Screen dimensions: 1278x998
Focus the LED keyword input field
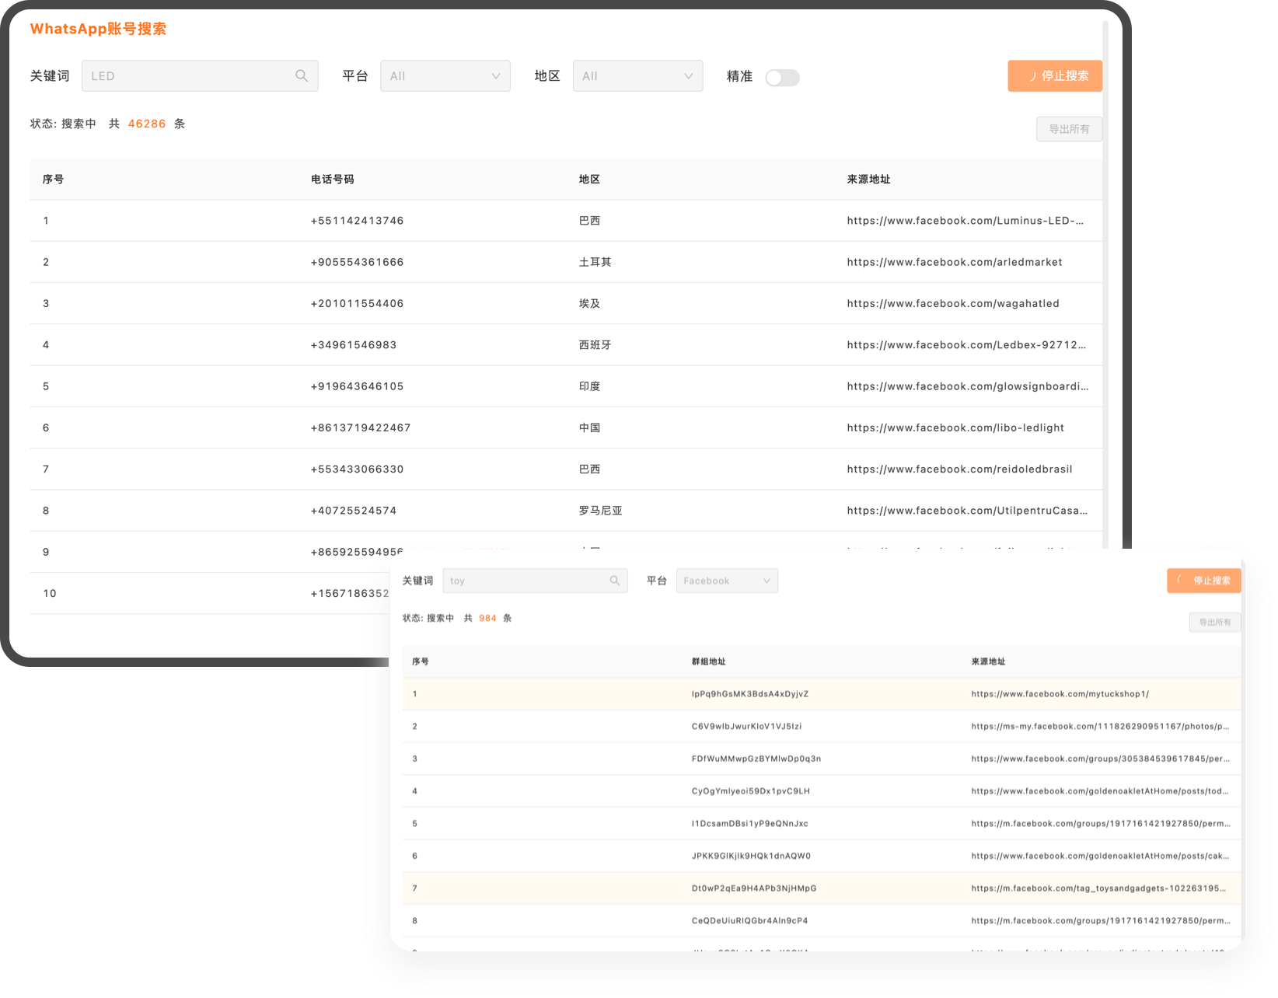point(187,76)
